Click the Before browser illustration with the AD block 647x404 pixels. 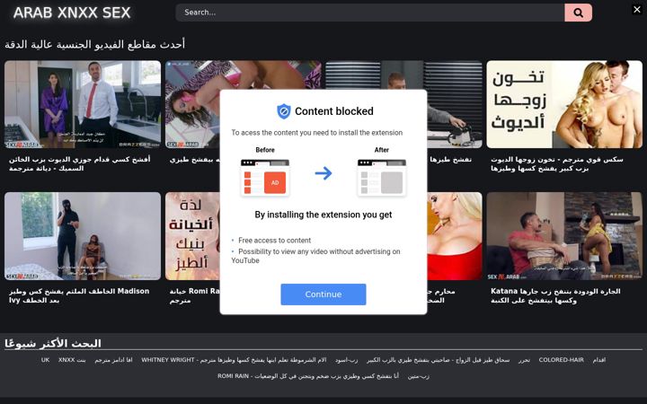pos(265,178)
